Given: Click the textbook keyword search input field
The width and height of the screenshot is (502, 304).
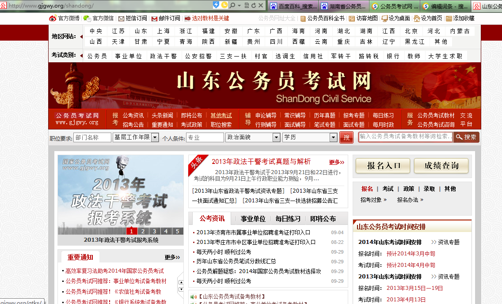Looking at the screenshot, I should (x=405, y=137).
